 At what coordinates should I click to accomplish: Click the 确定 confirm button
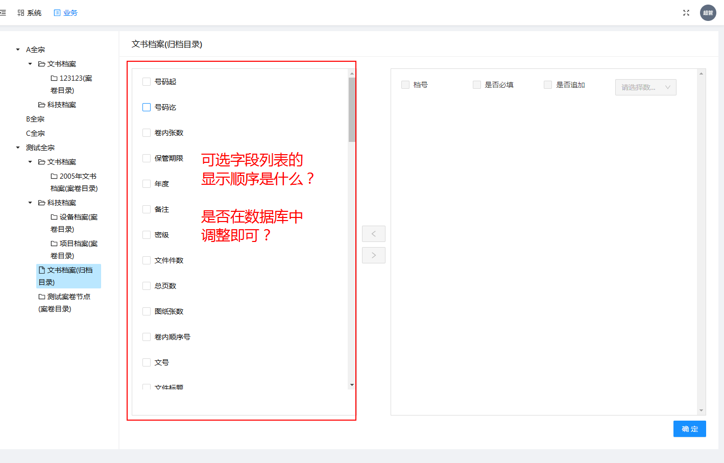click(x=690, y=429)
